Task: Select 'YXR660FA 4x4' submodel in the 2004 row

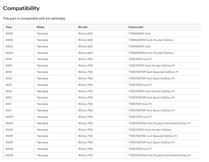Action: click(139, 46)
